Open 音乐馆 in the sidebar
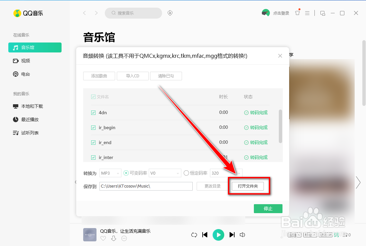The width and height of the screenshot is (366, 246). [35, 47]
